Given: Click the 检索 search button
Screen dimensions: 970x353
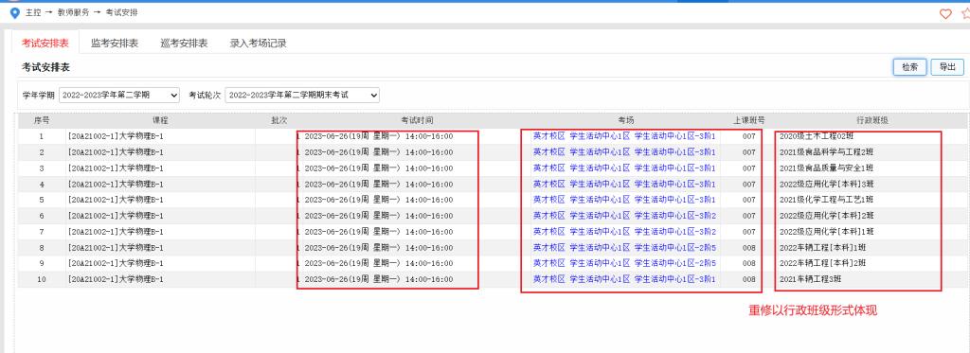Looking at the screenshot, I should [x=909, y=67].
